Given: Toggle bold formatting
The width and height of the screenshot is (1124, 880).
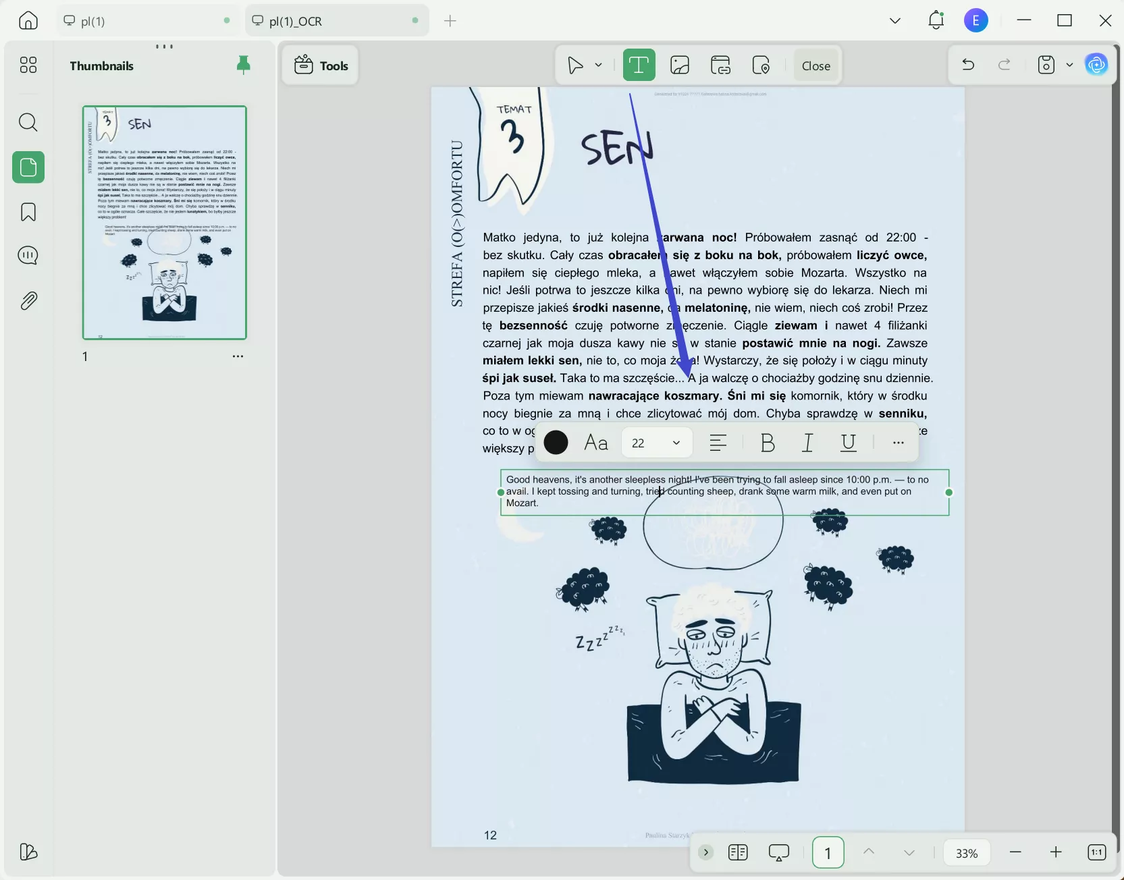Looking at the screenshot, I should tap(768, 443).
